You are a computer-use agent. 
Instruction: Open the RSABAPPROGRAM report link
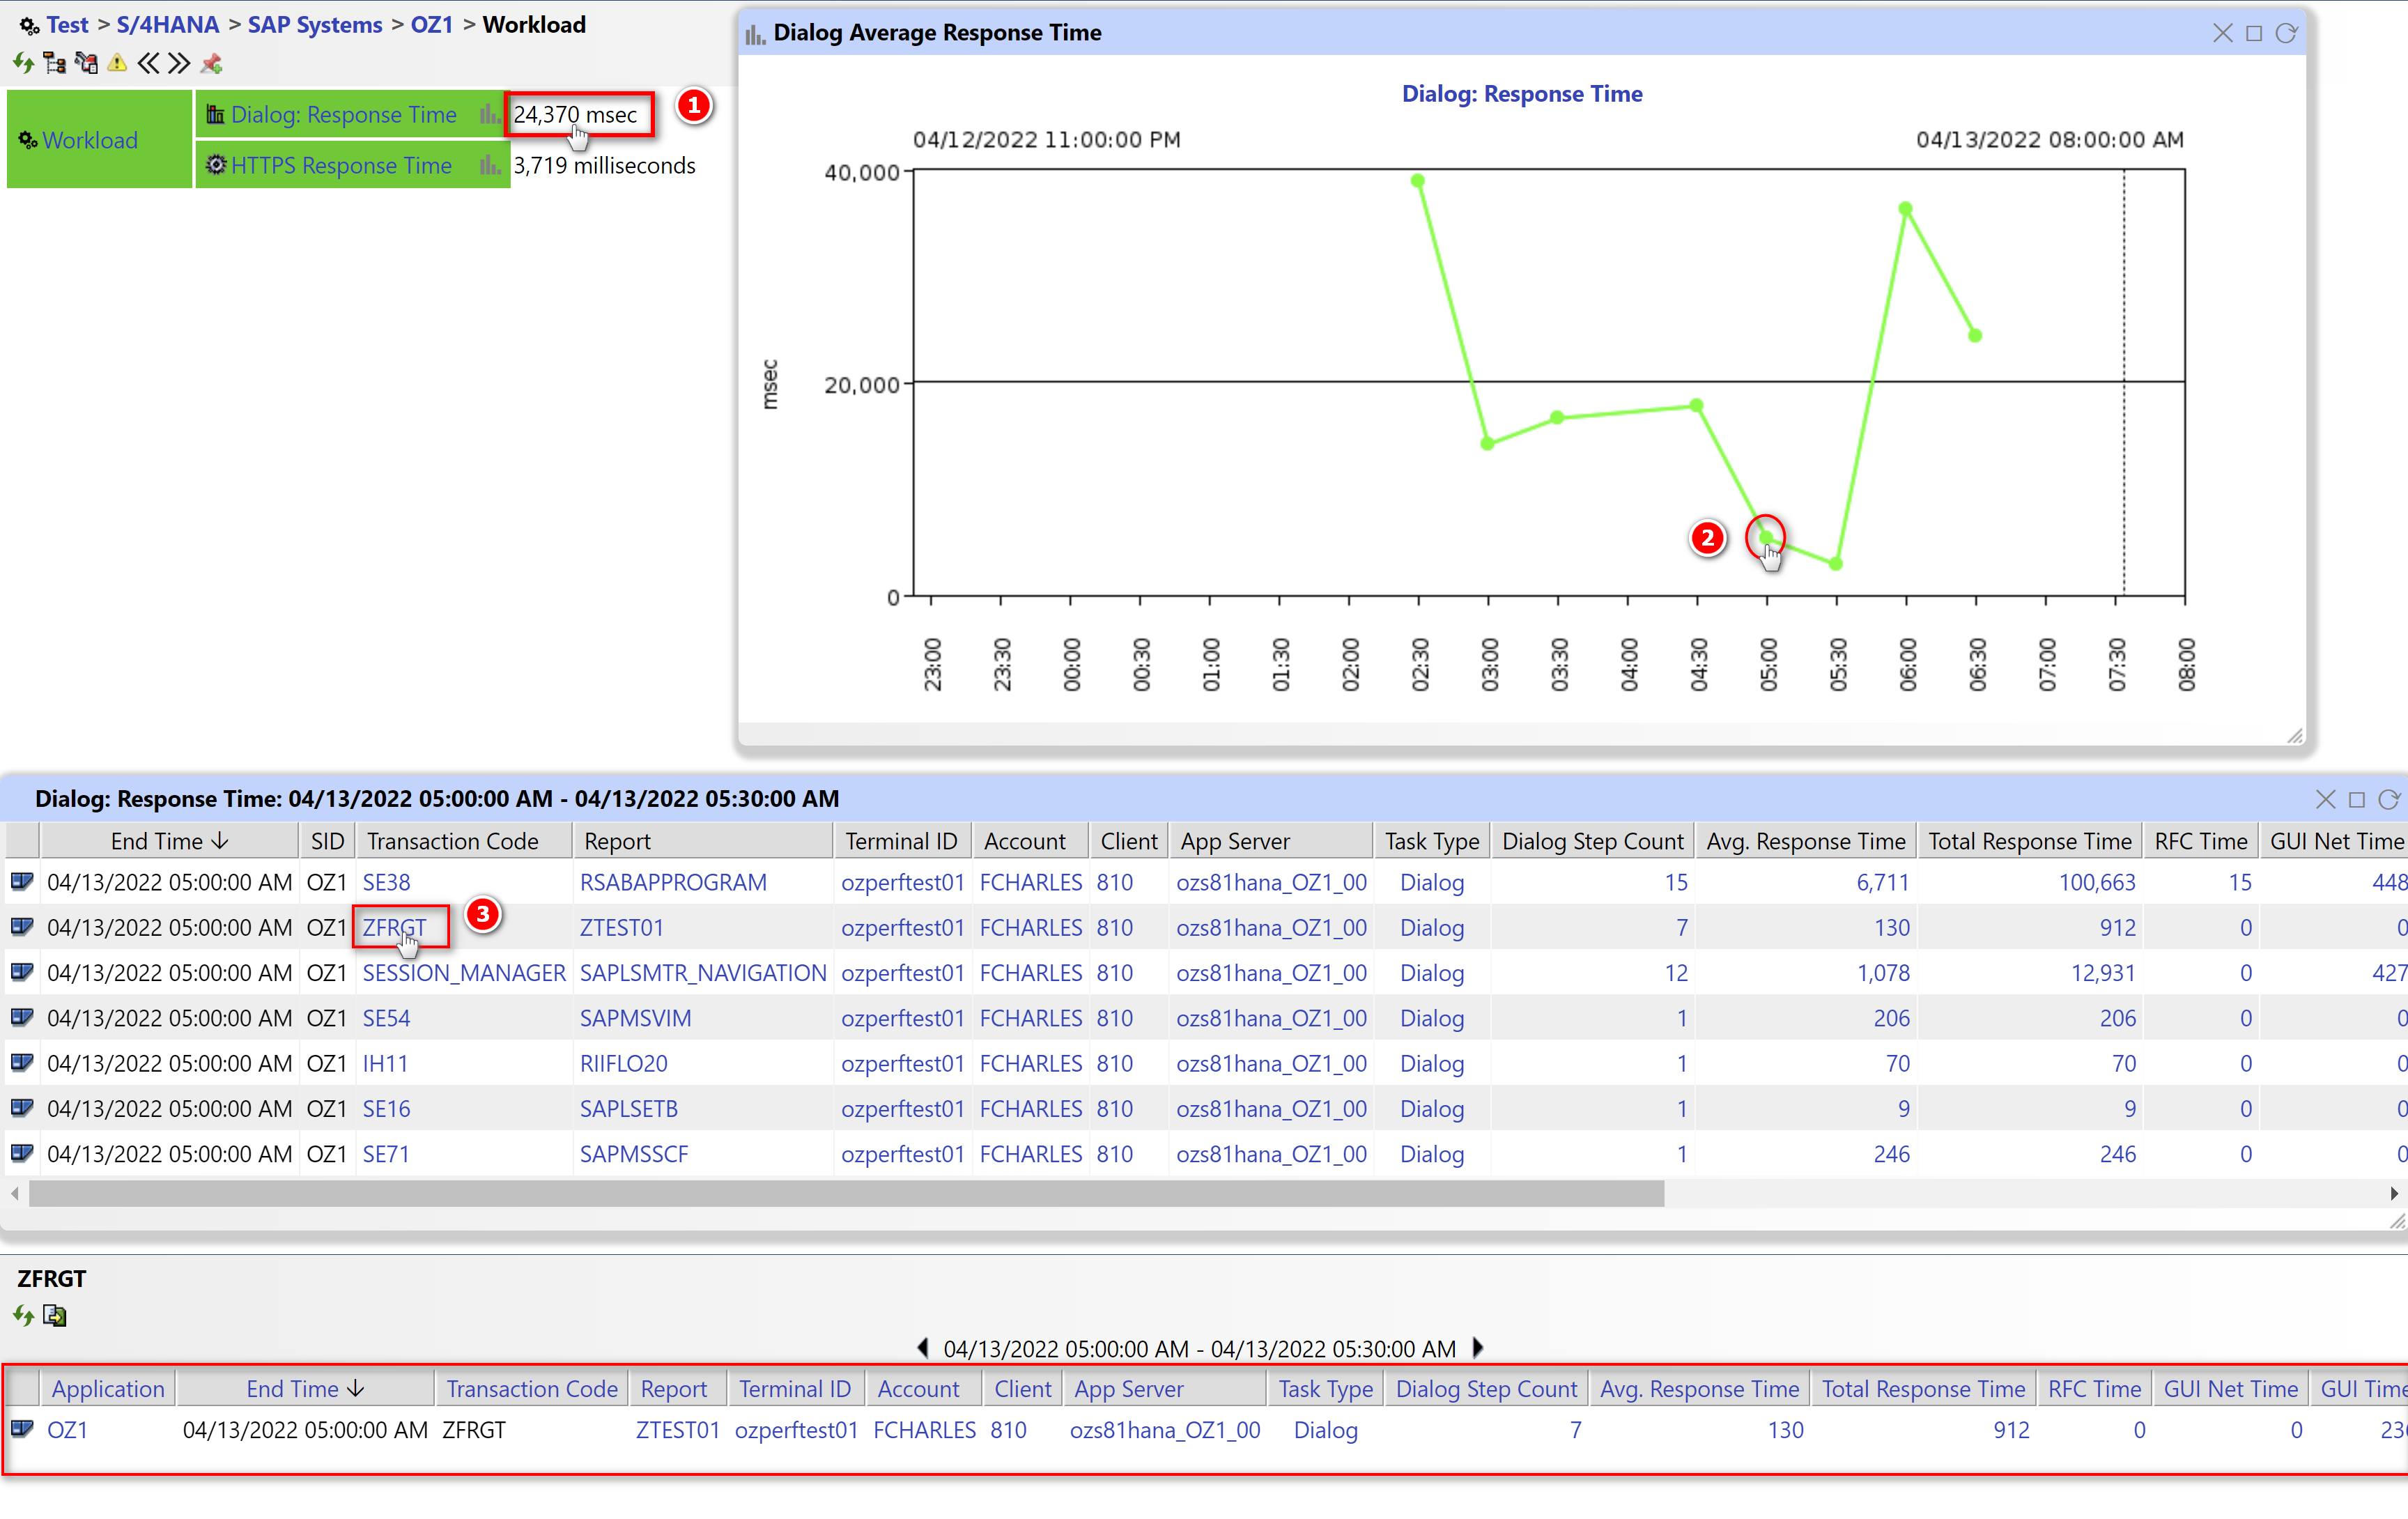pyautogui.click(x=673, y=882)
